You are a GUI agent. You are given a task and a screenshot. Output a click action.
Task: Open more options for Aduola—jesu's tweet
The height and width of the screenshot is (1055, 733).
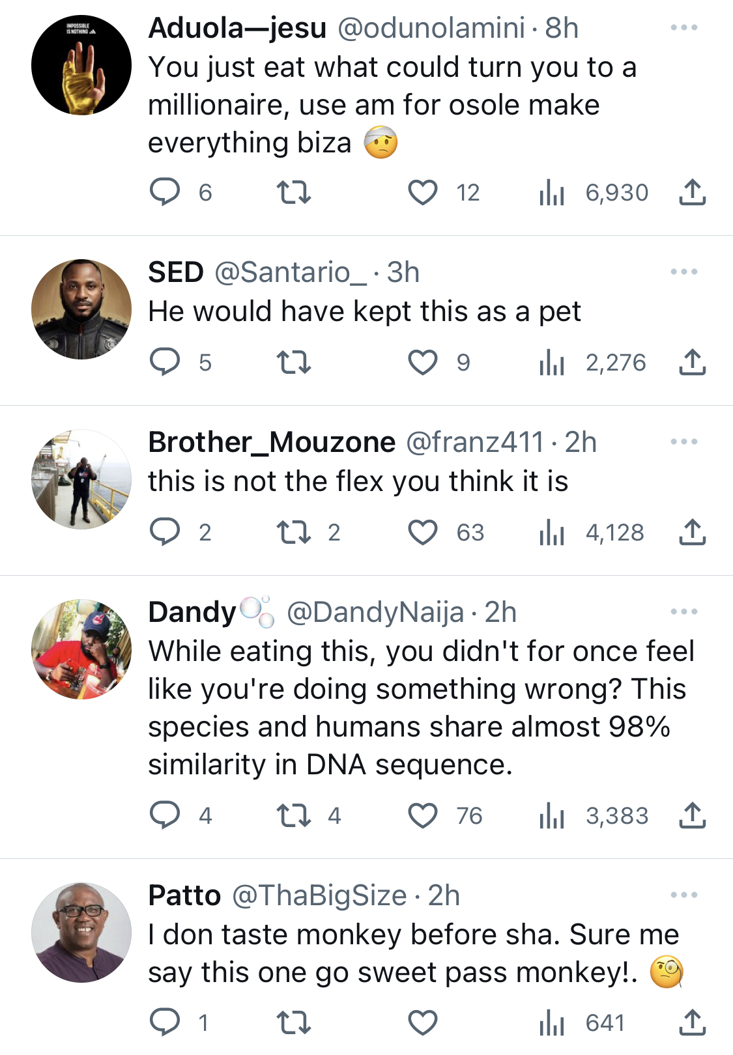tap(684, 27)
